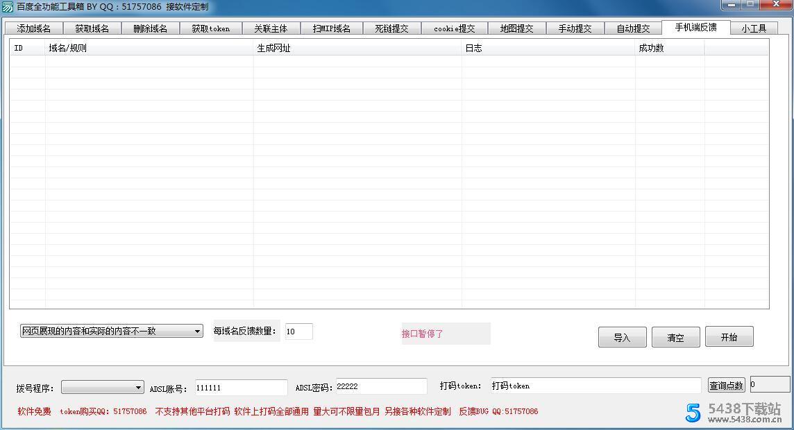
Task: Click the 导入 button to import domains
Action: (621, 336)
